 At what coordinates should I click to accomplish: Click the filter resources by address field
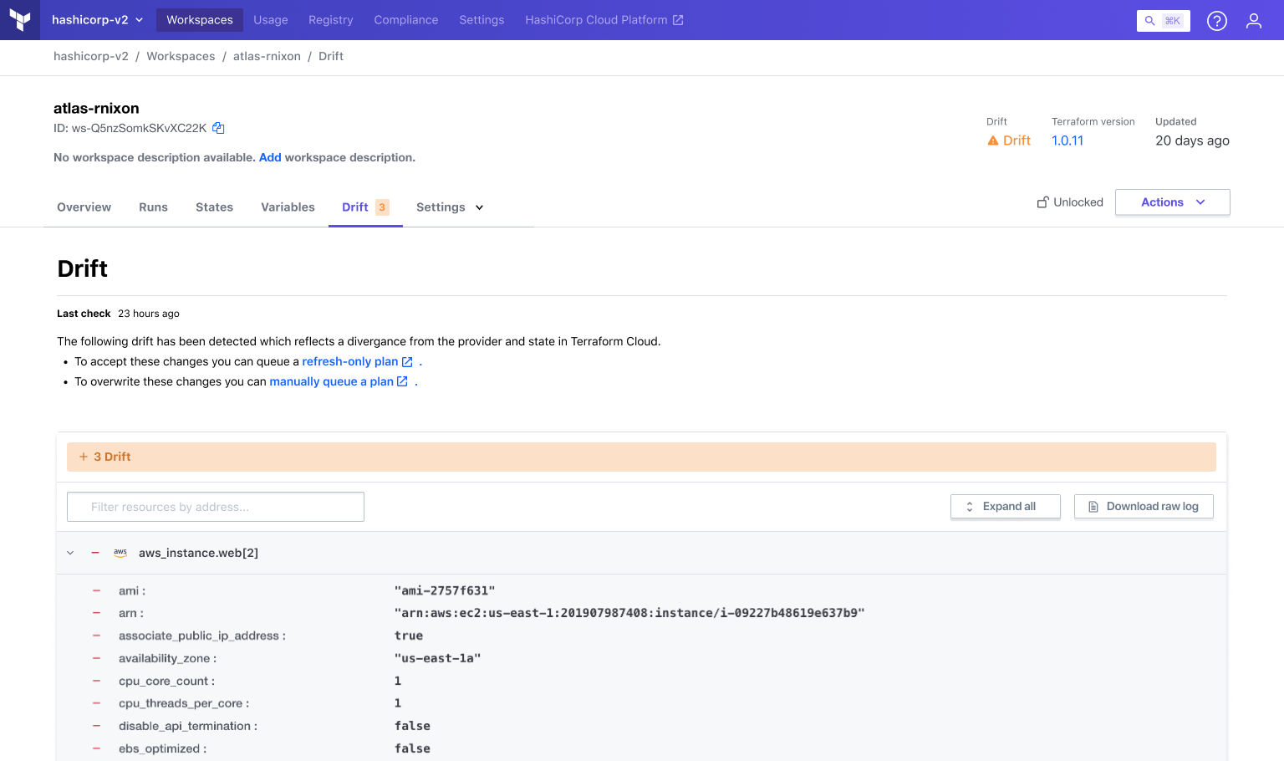[x=215, y=506]
